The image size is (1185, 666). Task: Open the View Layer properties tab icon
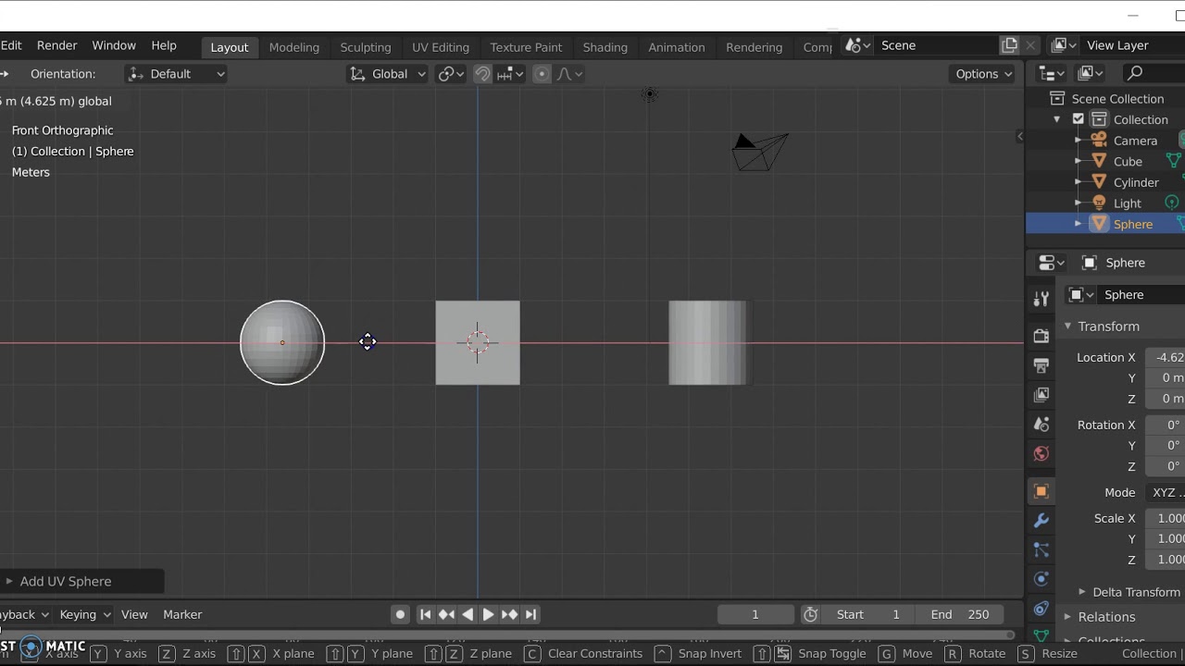coord(1042,395)
